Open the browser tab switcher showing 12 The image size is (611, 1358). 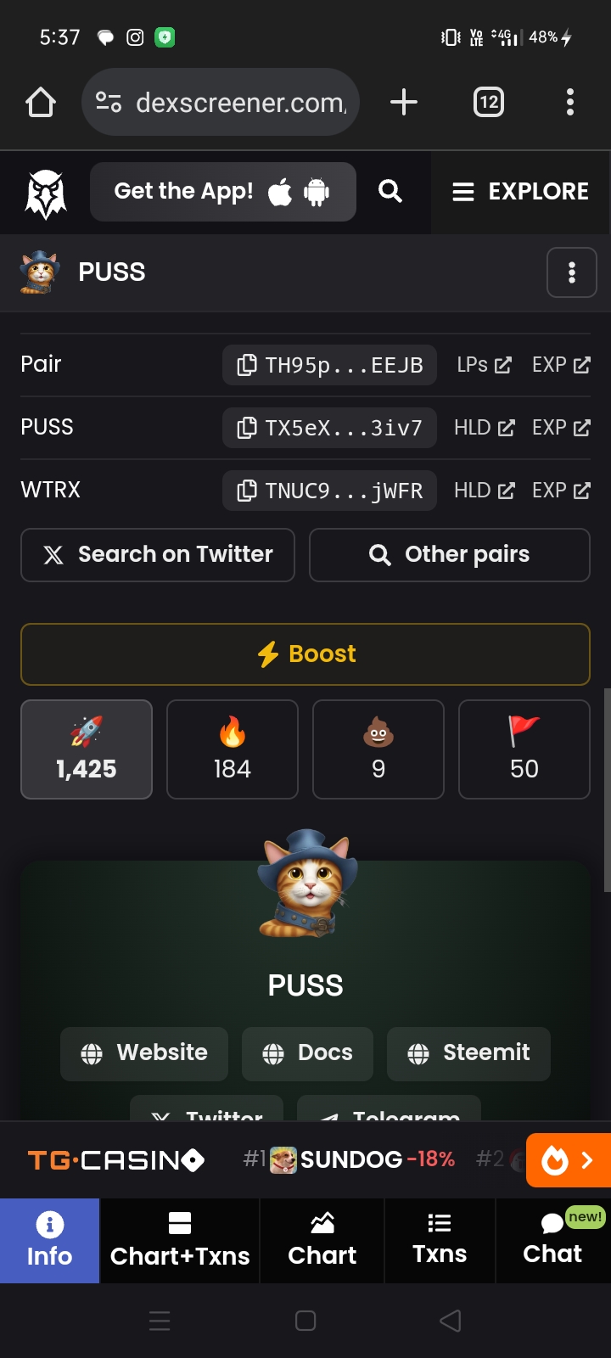click(x=489, y=103)
